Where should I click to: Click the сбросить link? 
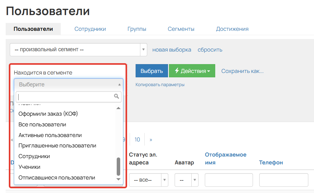tap(210, 50)
